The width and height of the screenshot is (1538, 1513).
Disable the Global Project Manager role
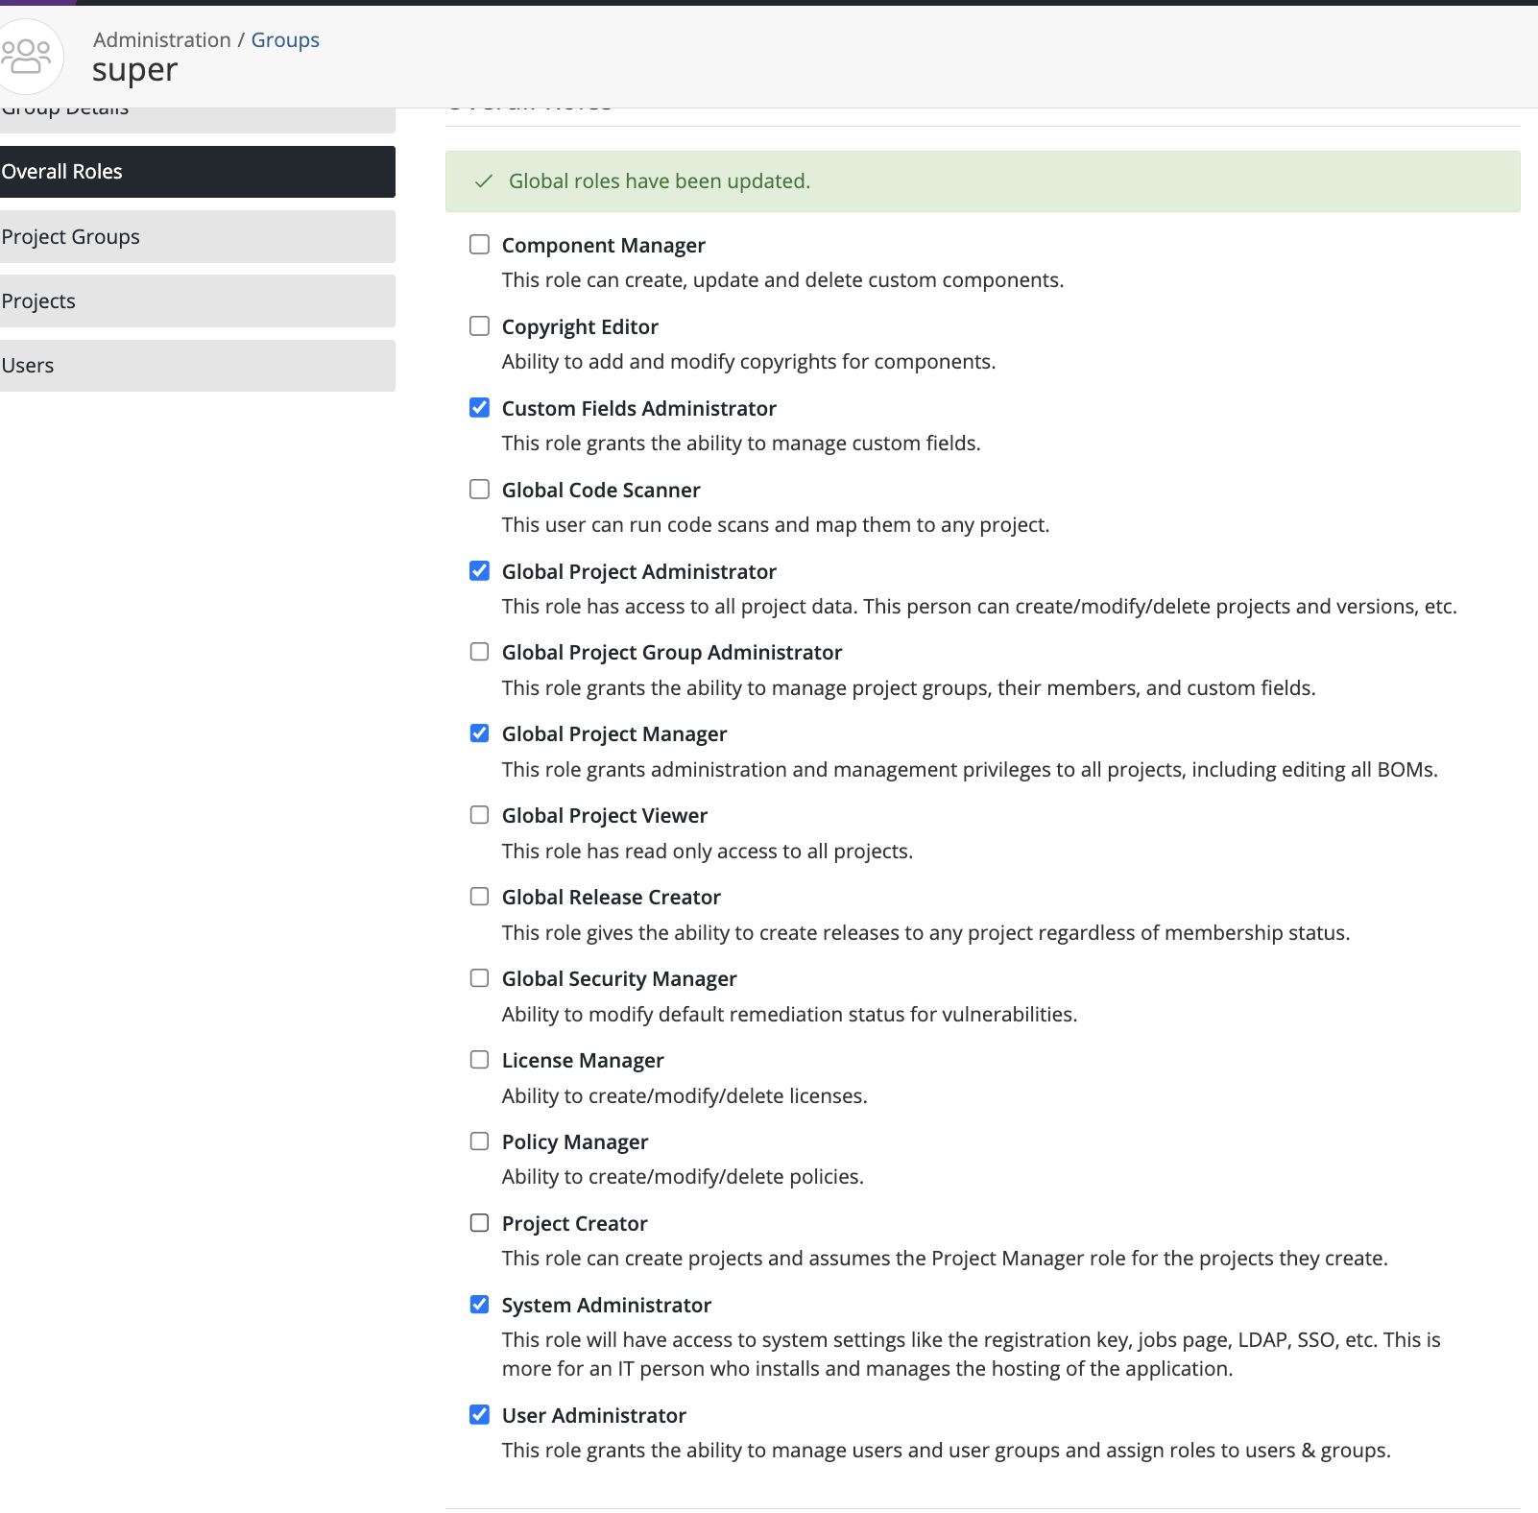tap(479, 732)
